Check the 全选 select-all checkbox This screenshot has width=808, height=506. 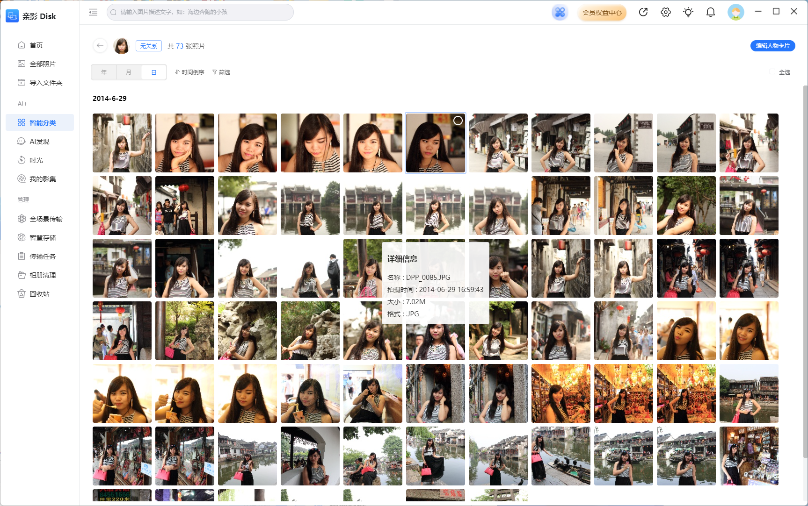[x=772, y=72]
